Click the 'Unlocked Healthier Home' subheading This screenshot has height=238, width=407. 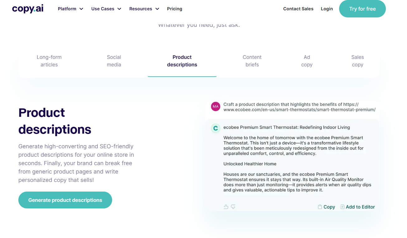point(250,164)
